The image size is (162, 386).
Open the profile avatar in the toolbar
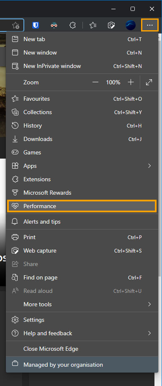(x=131, y=25)
